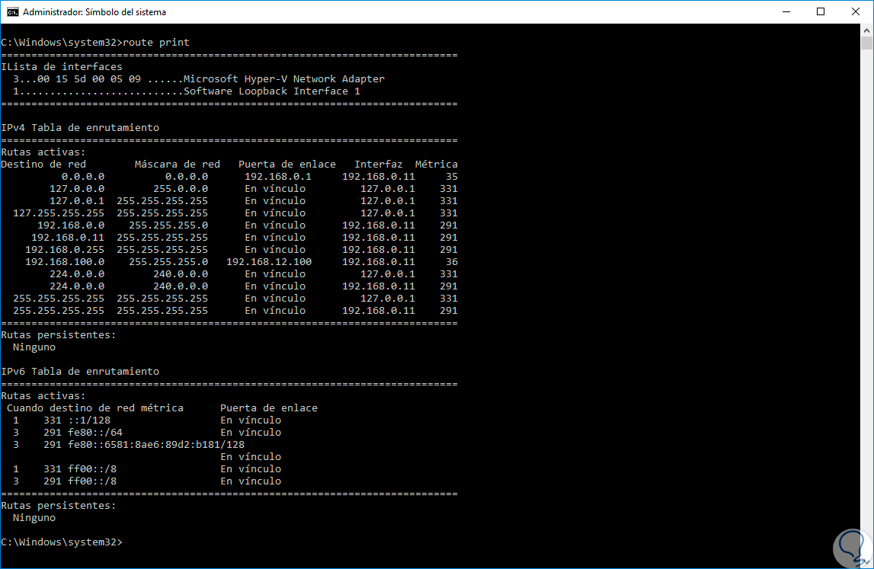Image resolution: width=874 pixels, height=569 pixels.
Task: Click the route print command text
Action: [156, 43]
